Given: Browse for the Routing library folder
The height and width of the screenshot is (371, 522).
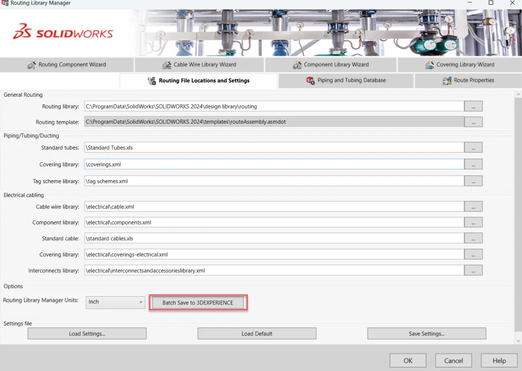Looking at the screenshot, I should (474, 106).
